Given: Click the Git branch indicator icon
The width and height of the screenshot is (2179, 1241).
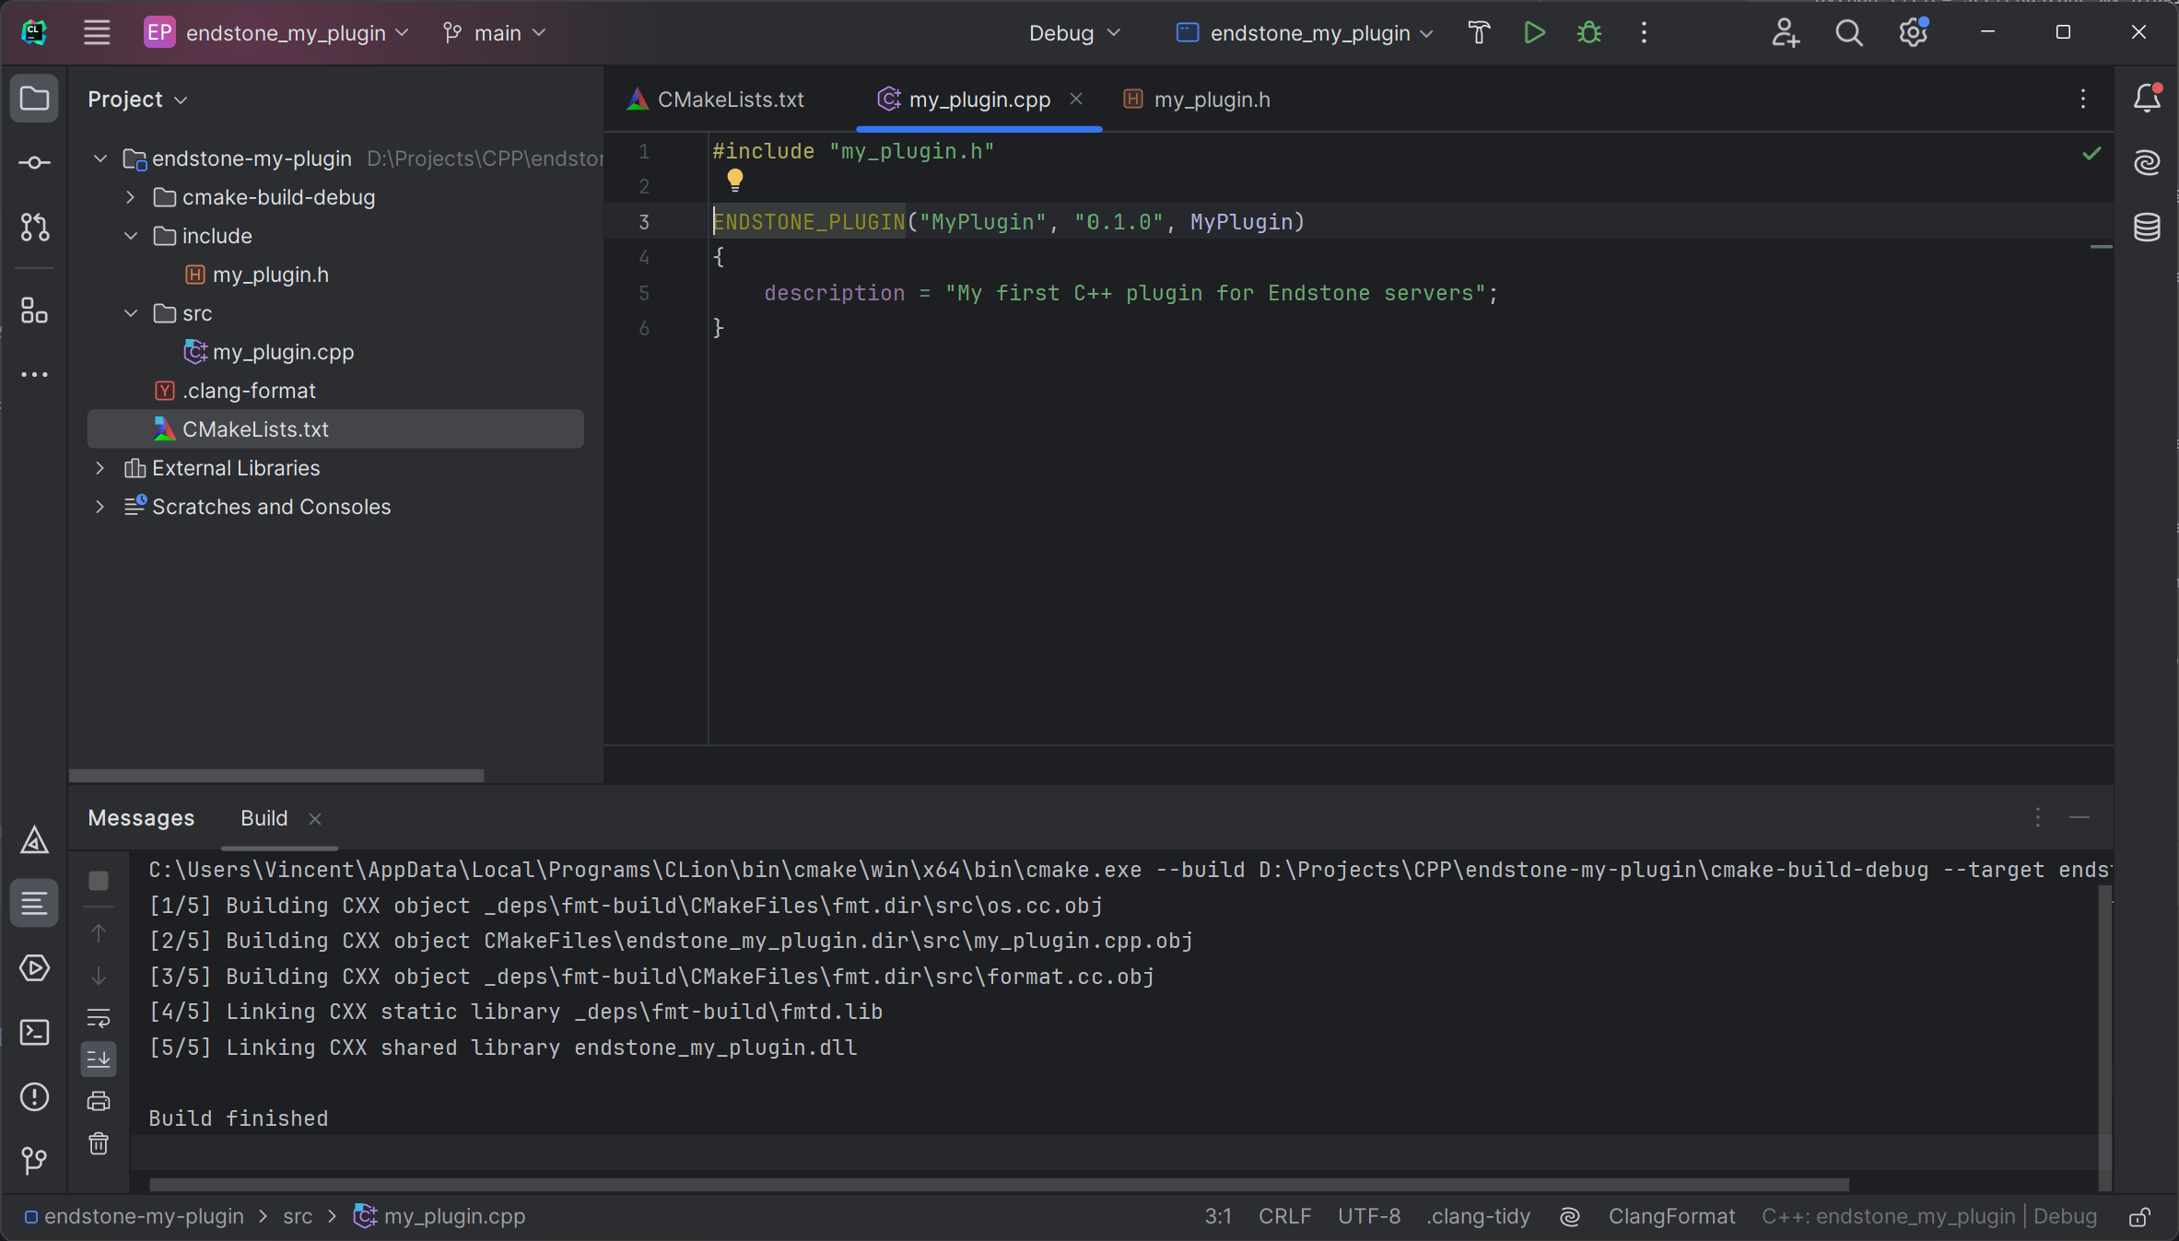Looking at the screenshot, I should [452, 33].
